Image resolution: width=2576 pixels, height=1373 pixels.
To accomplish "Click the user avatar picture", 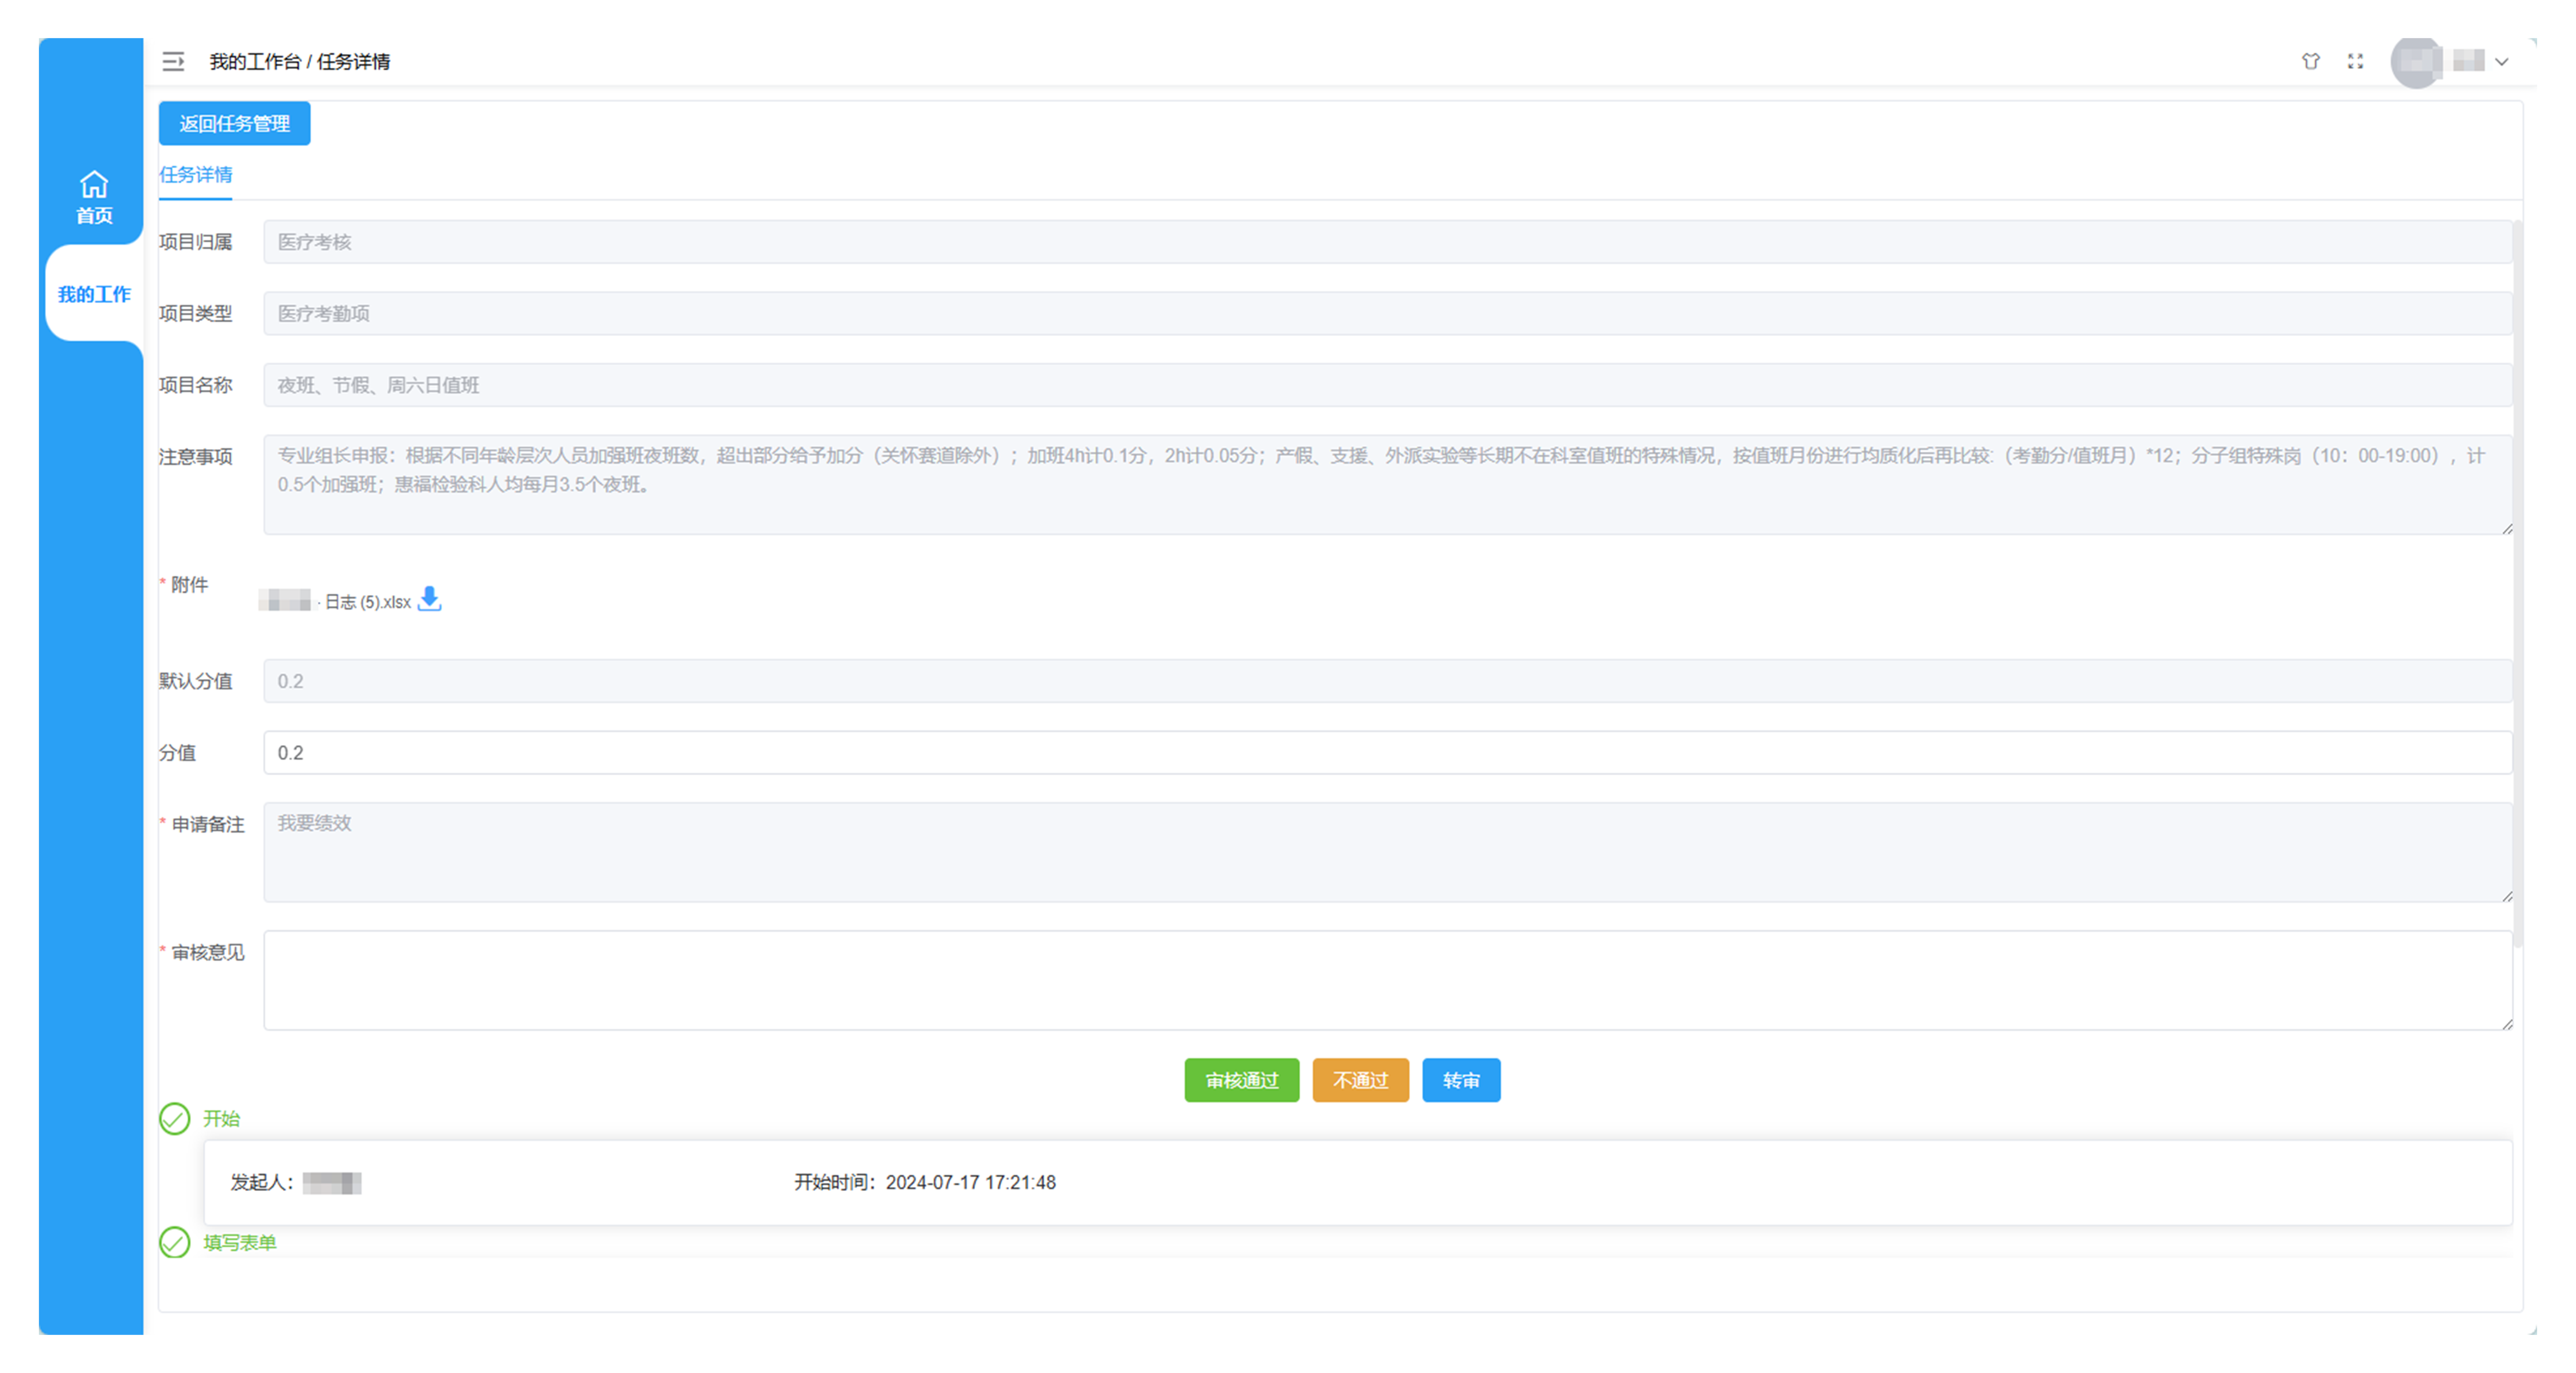I will tap(2416, 62).
